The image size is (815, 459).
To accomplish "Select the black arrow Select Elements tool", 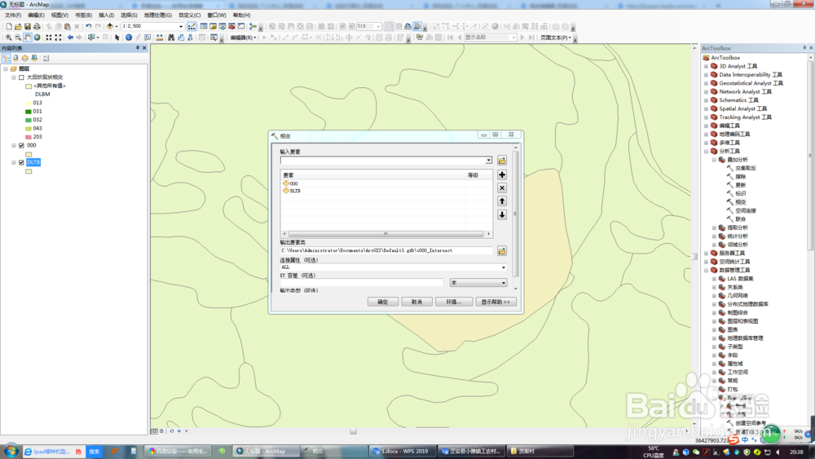I will (117, 38).
